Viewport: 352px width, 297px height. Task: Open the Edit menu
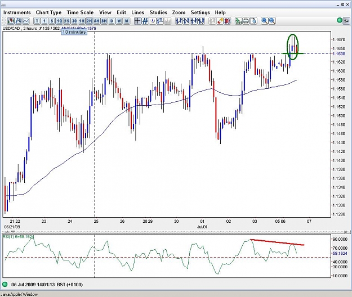121,12
